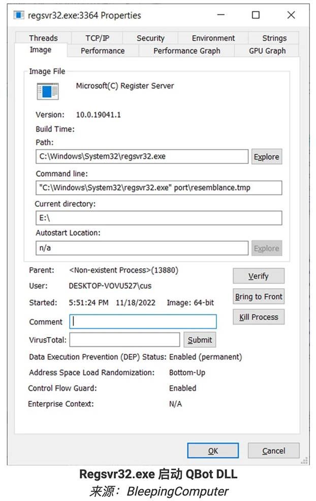Switch to the Performance Graph tab
This screenshot has height=501, width=316.
[x=186, y=51]
